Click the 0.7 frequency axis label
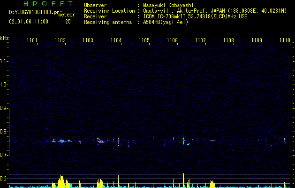 pos(4,155)
